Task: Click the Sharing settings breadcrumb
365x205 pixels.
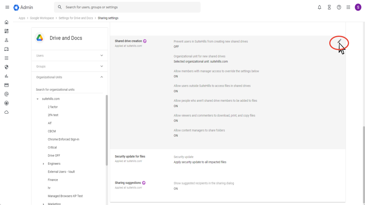Action: 108,18
